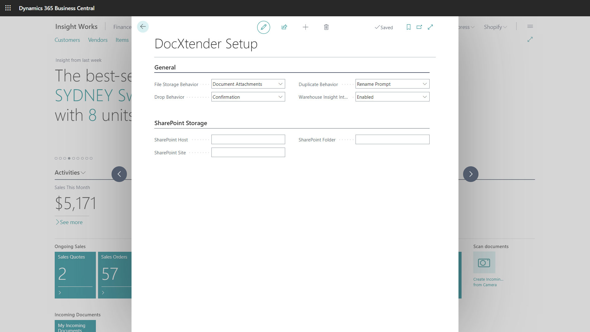The width and height of the screenshot is (590, 332).
Task: Create a new record with the plus icon
Action: pos(305,27)
